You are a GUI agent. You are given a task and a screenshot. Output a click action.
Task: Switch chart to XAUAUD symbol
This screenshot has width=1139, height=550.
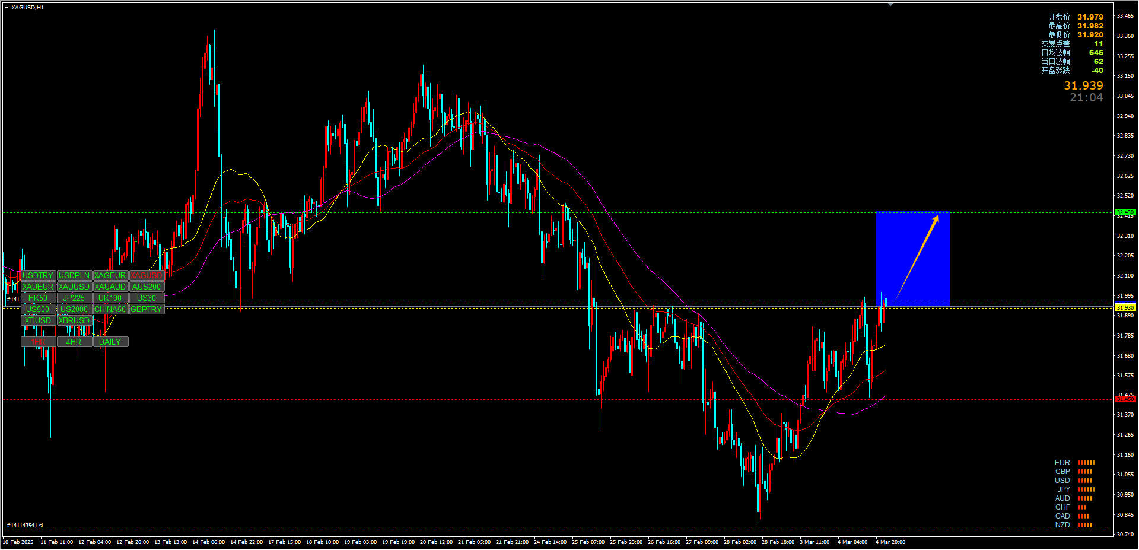[110, 287]
